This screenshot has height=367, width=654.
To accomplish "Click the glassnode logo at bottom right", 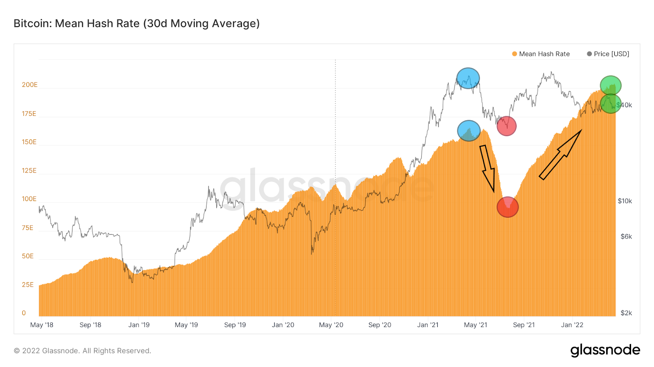I will click(x=605, y=350).
